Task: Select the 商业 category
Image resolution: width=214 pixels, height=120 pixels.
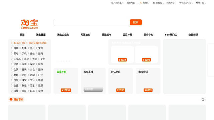Action: [x=26, y=59]
